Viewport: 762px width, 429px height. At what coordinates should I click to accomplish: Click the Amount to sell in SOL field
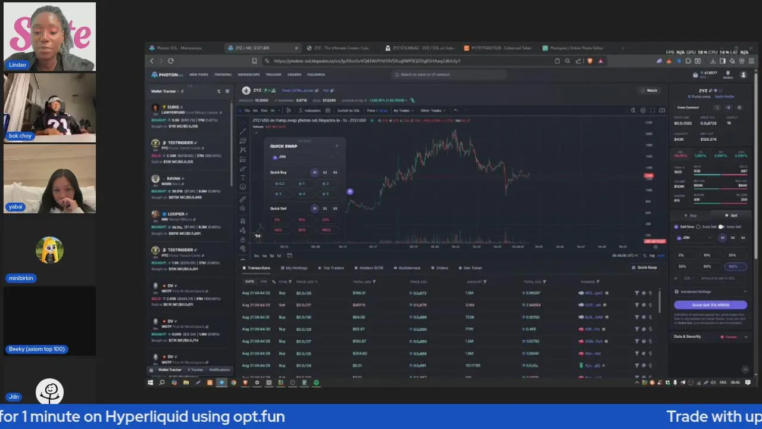coord(723,278)
